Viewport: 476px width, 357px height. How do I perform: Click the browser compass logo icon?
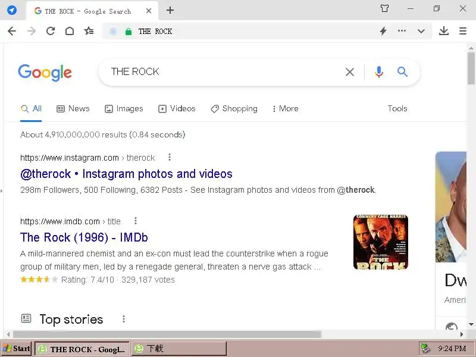[11, 10]
